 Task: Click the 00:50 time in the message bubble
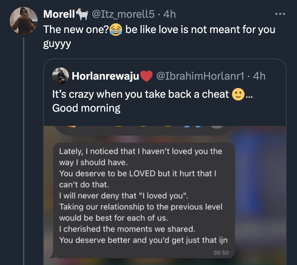click(x=221, y=252)
